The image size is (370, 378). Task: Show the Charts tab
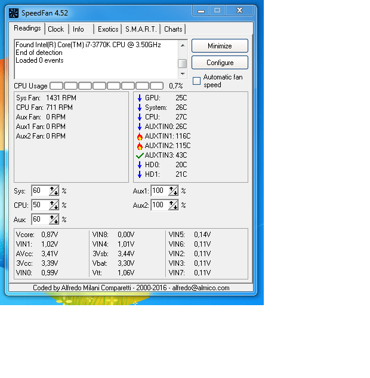coord(173,29)
